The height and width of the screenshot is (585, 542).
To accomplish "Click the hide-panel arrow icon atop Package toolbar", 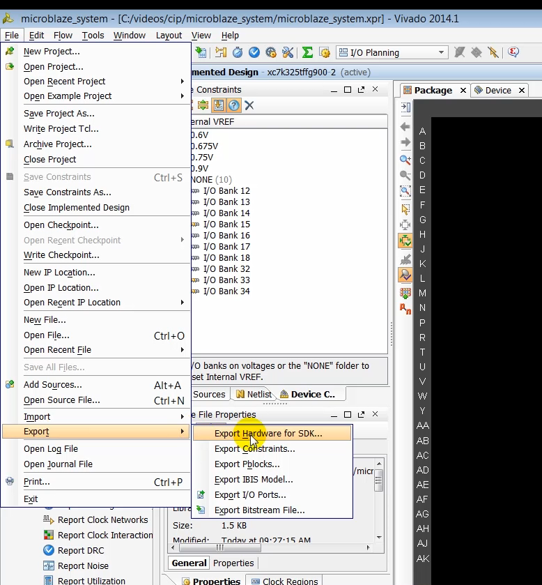I will pyautogui.click(x=405, y=107).
